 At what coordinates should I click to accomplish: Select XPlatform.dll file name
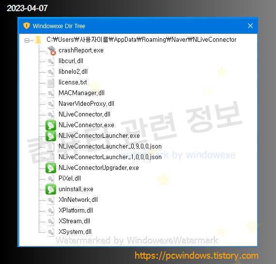[x=76, y=211]
